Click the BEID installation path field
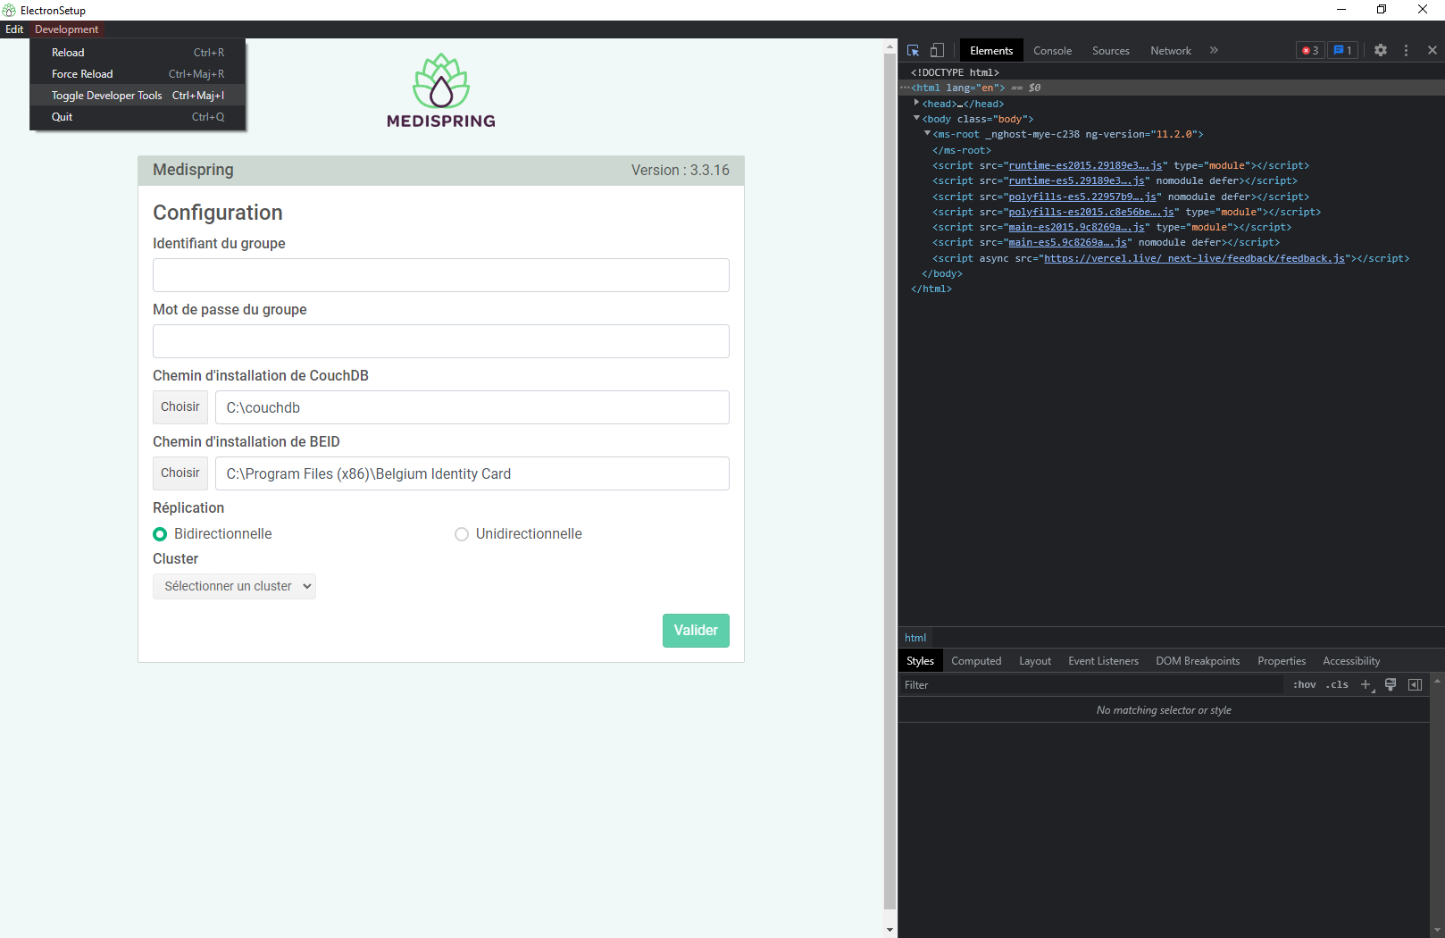The width and height of the screenshot is (1445, 938). [472, 473]
